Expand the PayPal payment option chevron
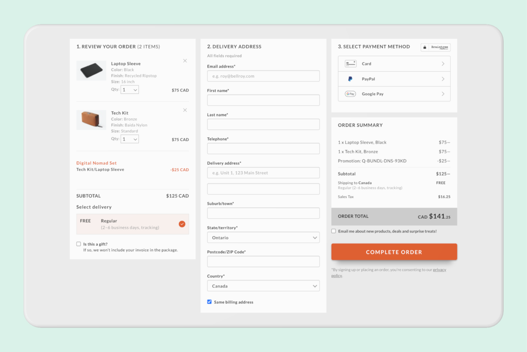Screen dimensions: 527x352 pyautogui.click(x=443, y=79)
